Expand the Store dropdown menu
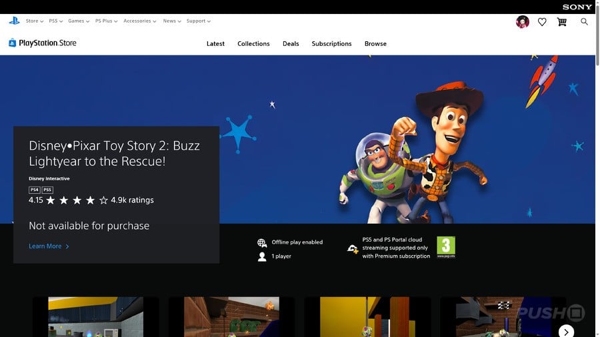Screen dimensions: 600x337 35,21
